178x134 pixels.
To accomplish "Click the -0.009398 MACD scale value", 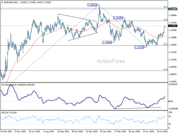I will [x=173, y=109].
